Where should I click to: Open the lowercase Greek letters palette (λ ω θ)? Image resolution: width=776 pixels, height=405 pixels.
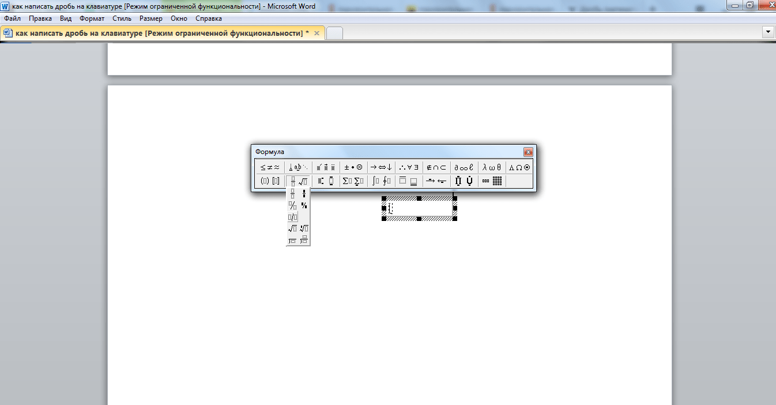[x=492, y=167]
